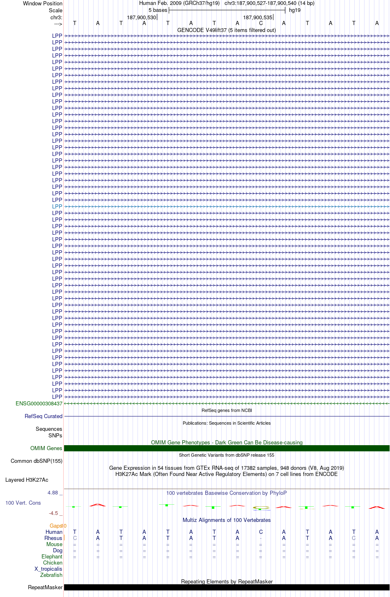390x597 pixels.
Task: Click the Mouse alignment row label
Action: 54,544
